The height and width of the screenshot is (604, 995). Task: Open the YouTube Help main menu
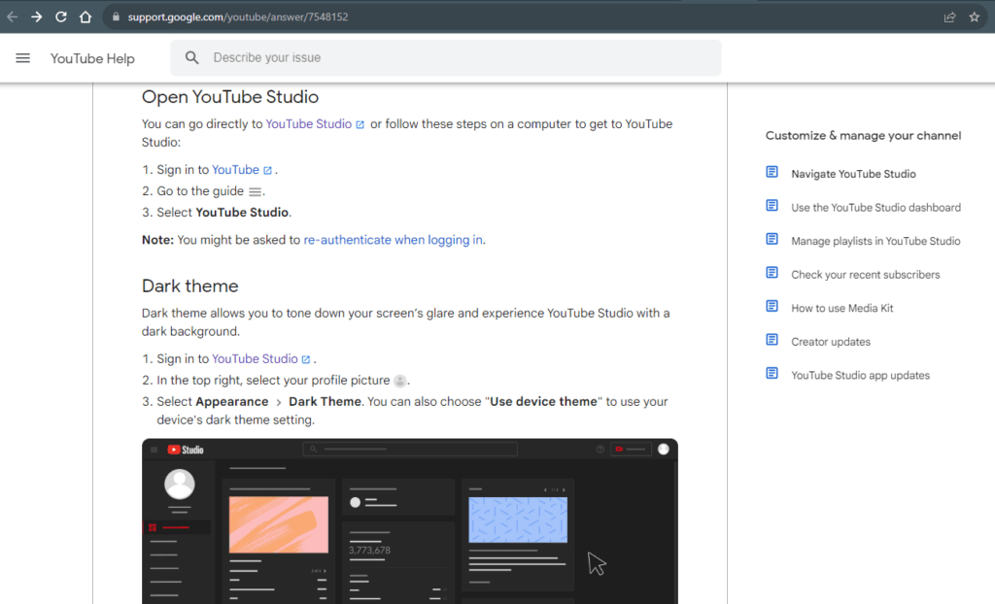tap(23, 58)
